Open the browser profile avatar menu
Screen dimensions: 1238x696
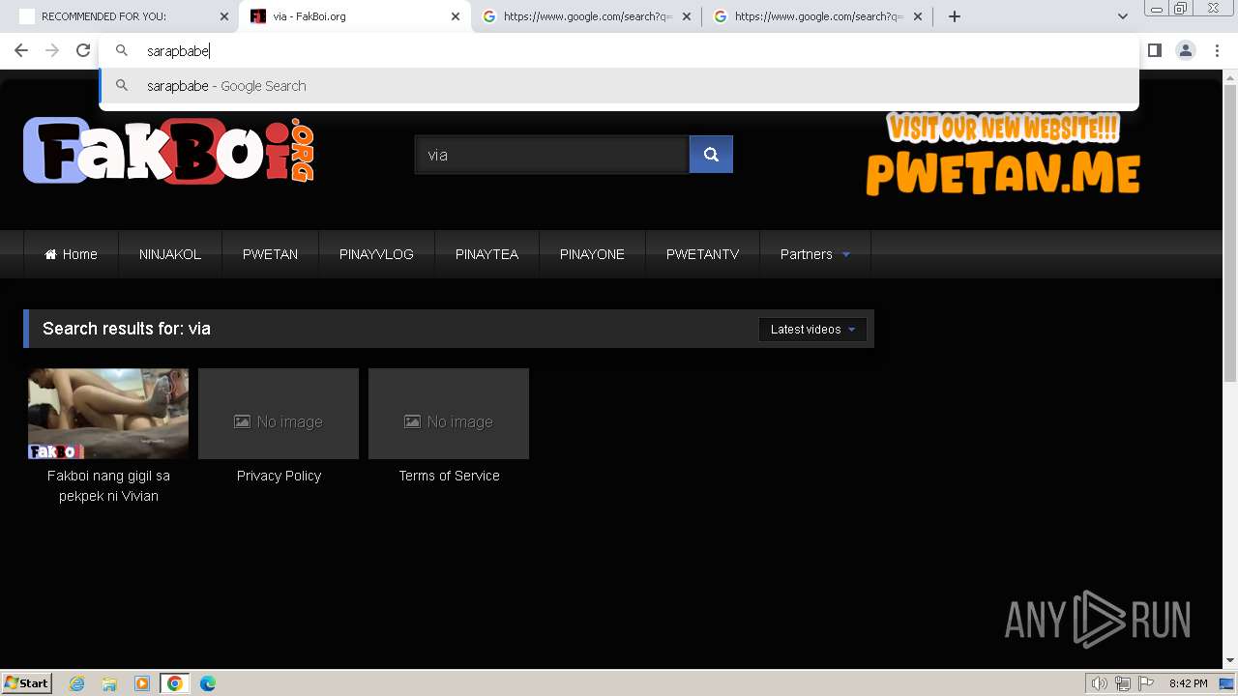[x=1186, y=50]
